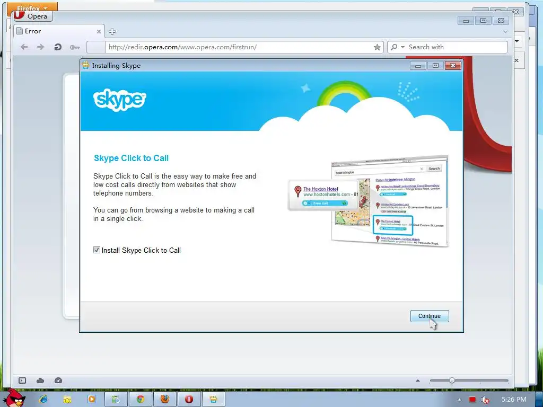The width and height of the screenshot is (543, 407).
Task: Switch to the Skype installer taskbar item
Action: point(213,399)
